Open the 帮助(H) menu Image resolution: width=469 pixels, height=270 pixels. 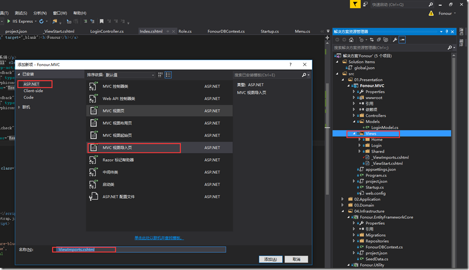coord(80,13)
